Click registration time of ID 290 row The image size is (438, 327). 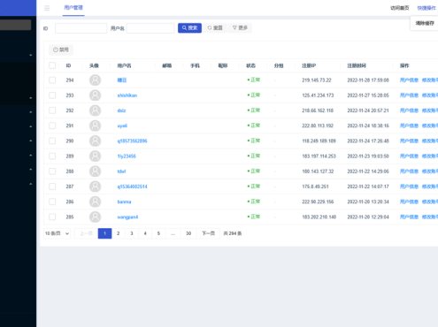(x=368, y=141)
